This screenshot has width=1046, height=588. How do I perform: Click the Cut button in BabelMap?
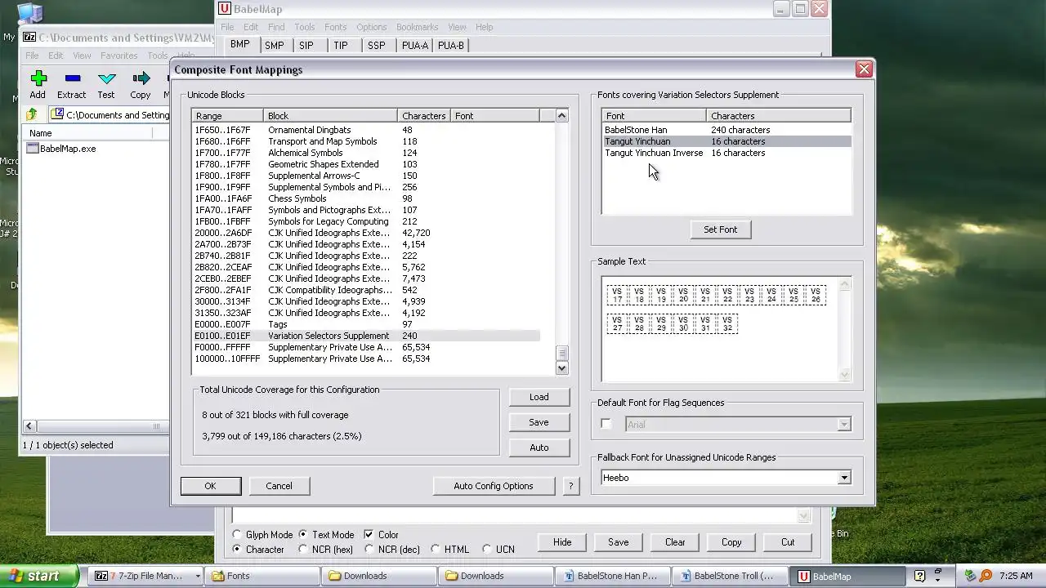[x=788, y=542]
